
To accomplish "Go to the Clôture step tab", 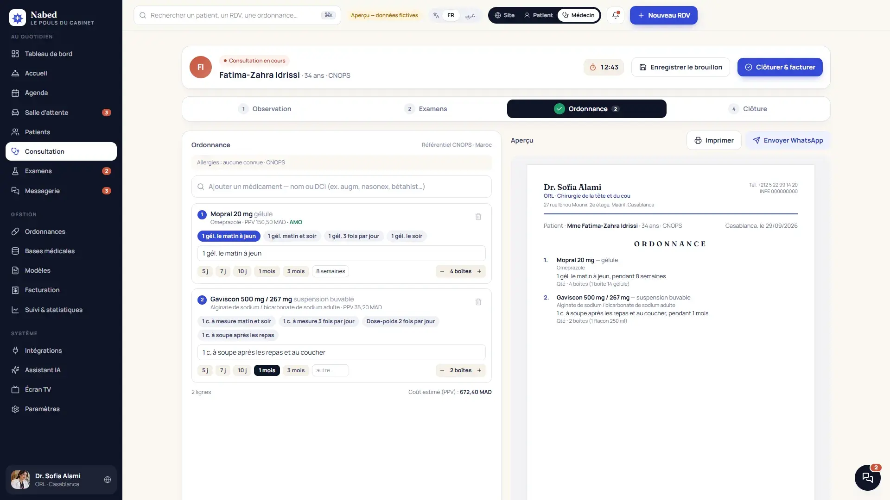I will 748,109.
